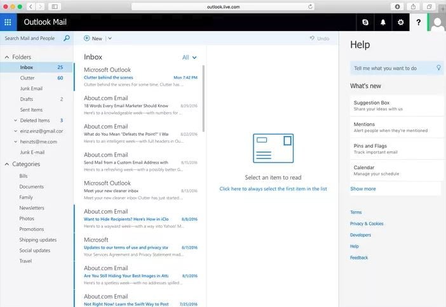The height and width of the screenshot is (307, 446).
Task: Click the Undo button
Action: point(320,39)
